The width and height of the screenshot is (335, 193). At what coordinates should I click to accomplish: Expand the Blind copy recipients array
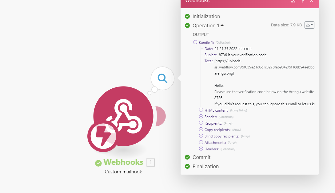click(x=201, y=136)
